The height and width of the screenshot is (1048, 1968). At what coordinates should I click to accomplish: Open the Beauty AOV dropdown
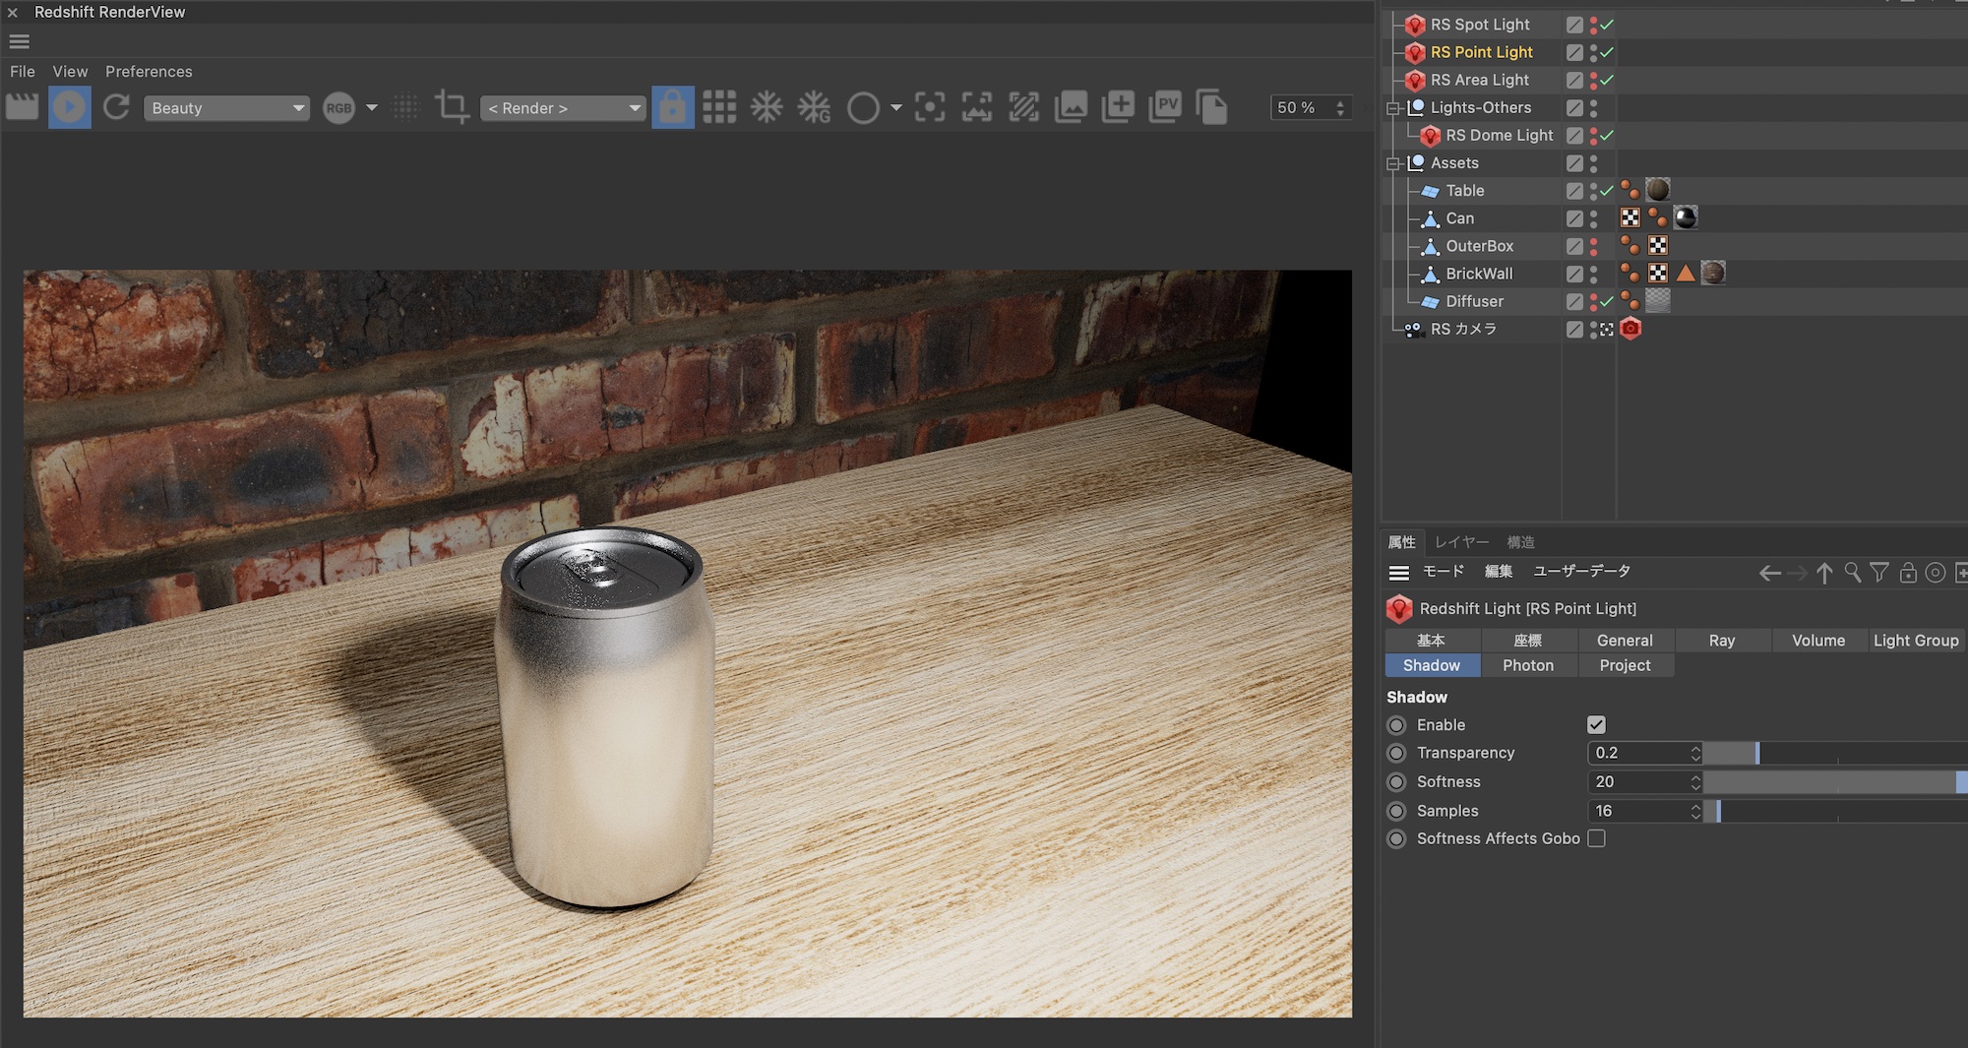[226, 108]
